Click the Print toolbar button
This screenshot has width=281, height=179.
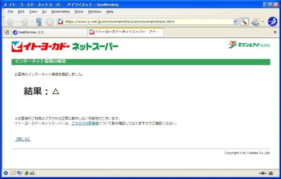256,22
